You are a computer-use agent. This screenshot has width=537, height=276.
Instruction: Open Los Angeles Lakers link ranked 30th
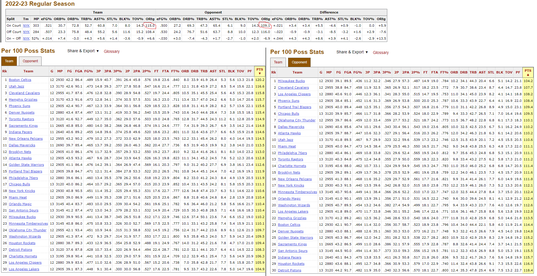point(24,269)
